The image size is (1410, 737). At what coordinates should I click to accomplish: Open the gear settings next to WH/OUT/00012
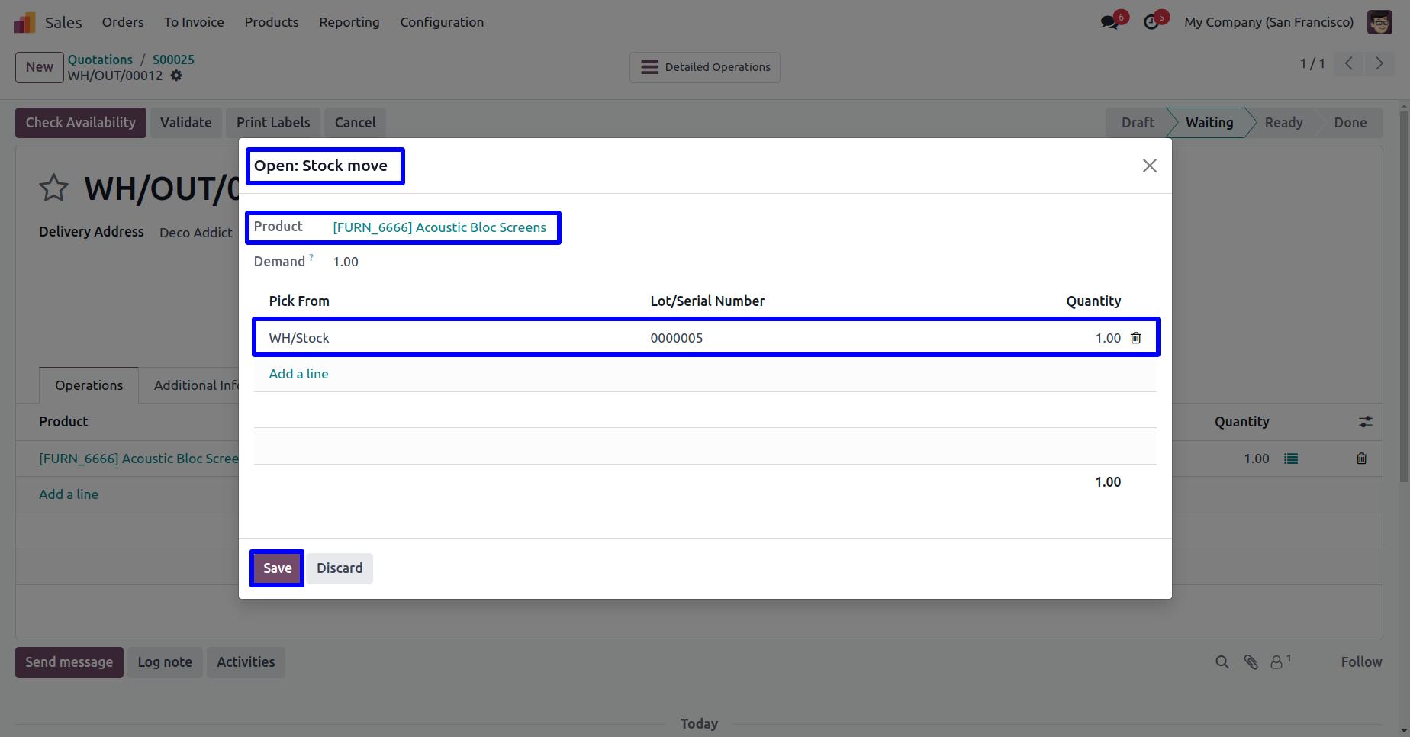pyautogui.click(x=176, y=76)
